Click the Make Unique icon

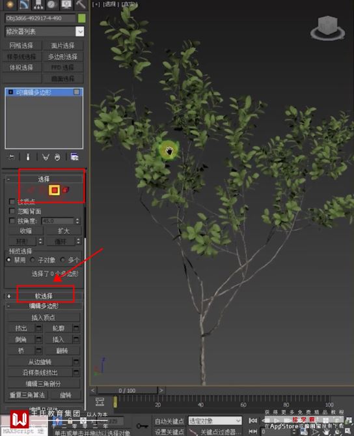[x=46, y=157]
